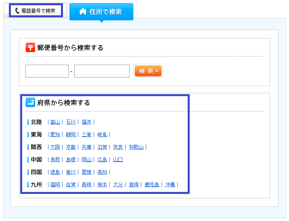The height and width of the screenshot is (221, 289).
Task: Choose the 愛知 link
Action: pos(55,135)
